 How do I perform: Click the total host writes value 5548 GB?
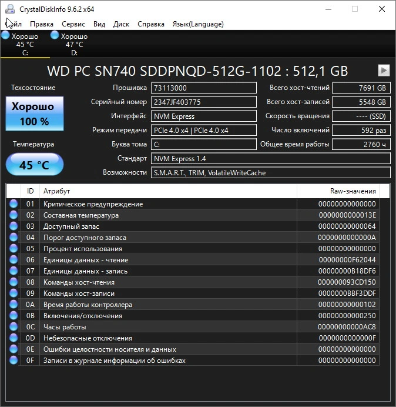[361, 102]
